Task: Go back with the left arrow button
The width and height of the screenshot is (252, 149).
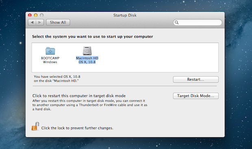Action: [32, 22]
